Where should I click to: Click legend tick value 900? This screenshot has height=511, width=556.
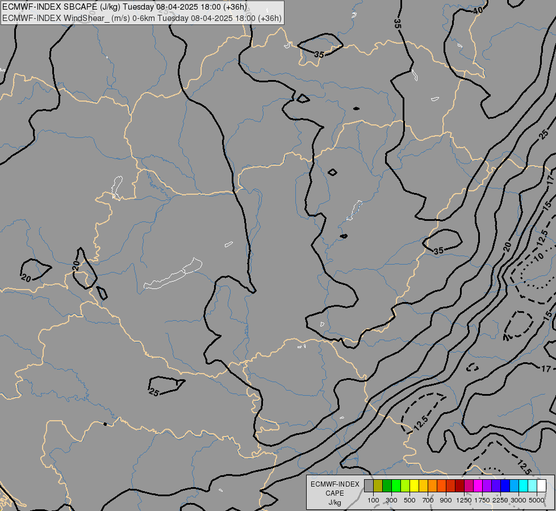click(x=446, y=500)
